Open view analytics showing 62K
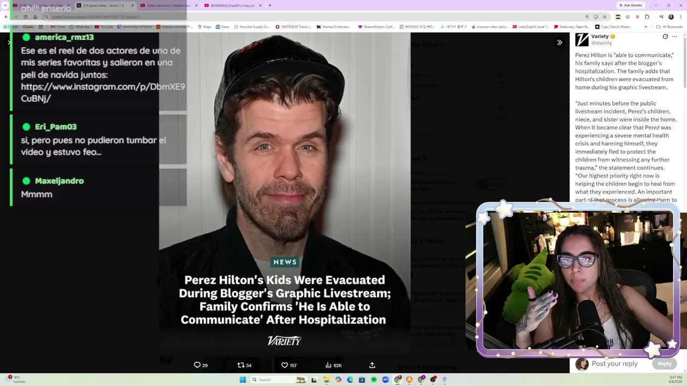687x386 pixels. pyautogui.click(x=333, y=365)
